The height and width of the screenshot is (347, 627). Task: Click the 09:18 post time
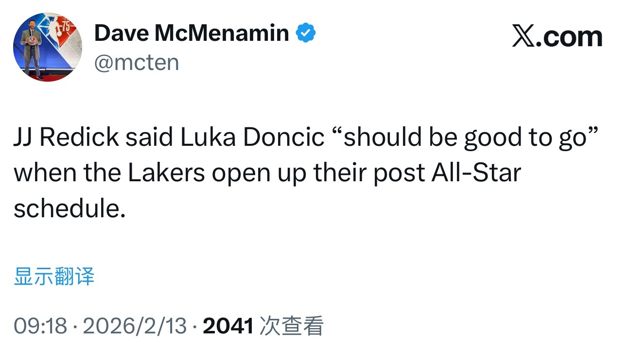[x=40, y=326]
